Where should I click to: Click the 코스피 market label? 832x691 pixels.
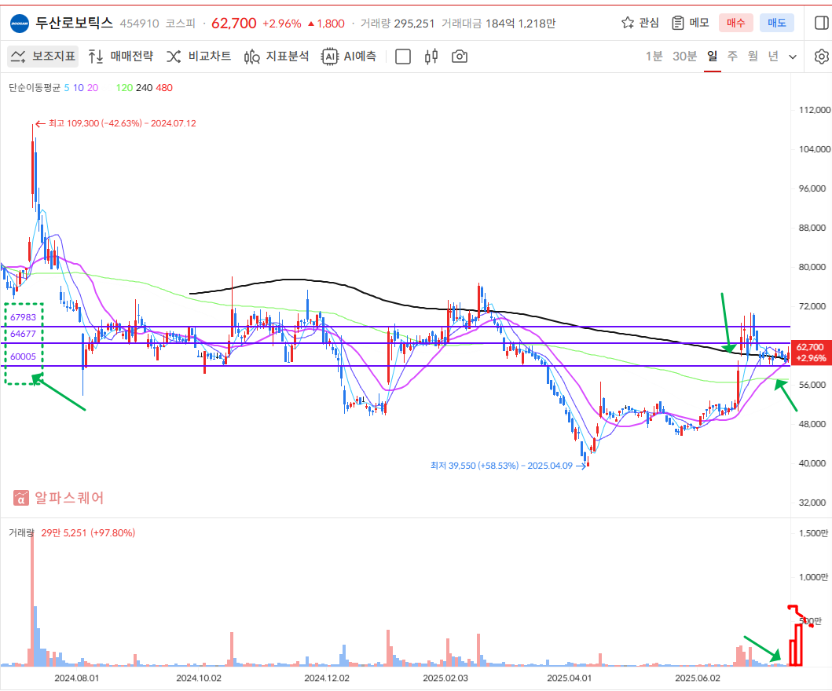181,24
